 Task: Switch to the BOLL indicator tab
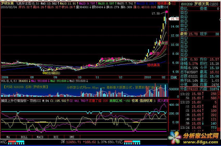tap(24, 137)
